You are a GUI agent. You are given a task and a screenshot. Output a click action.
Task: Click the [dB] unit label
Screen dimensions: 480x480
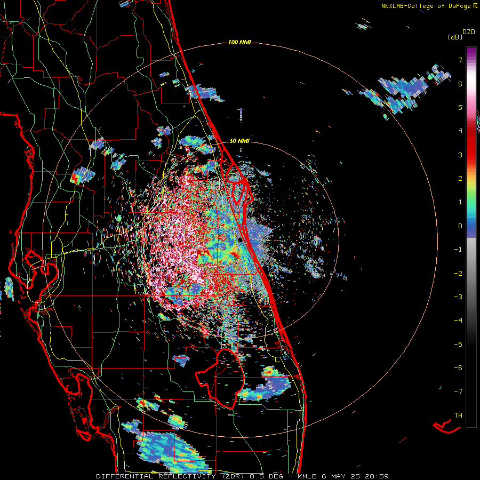point(455,37)
